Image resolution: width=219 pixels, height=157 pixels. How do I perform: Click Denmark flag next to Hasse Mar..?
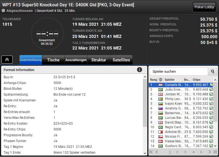(161, 142)
